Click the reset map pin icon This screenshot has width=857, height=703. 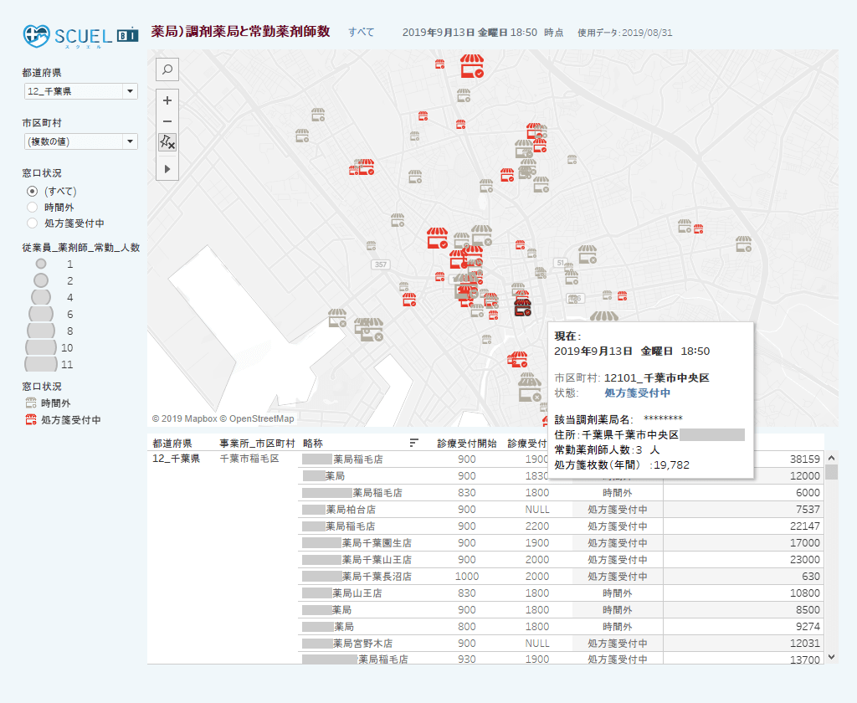point(167,142)
